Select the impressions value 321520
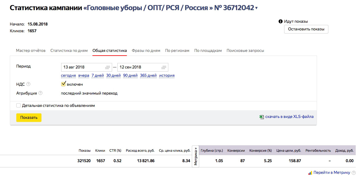Screen dimensions: 360x176 click(x=84, y=161)
